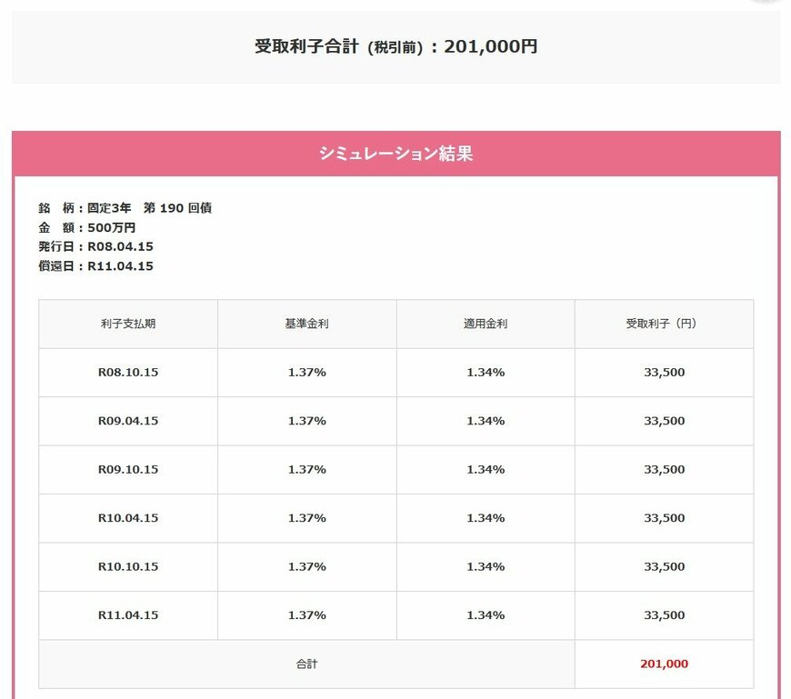This screenshot has width=791, height=699.
Task: Click the 受取利子（円） column header
Action: (x=664, y=324)
